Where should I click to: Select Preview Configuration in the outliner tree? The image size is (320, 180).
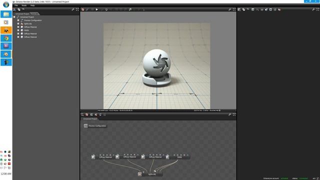33,20
